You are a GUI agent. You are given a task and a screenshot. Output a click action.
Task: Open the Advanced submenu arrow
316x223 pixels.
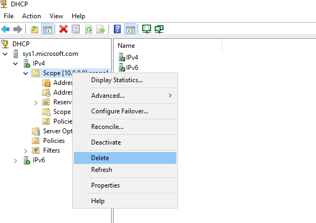(170, 96)
